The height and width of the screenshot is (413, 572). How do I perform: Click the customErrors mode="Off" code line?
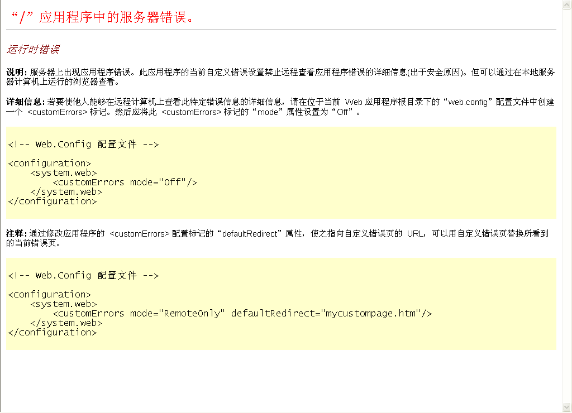tap(125, 183)
